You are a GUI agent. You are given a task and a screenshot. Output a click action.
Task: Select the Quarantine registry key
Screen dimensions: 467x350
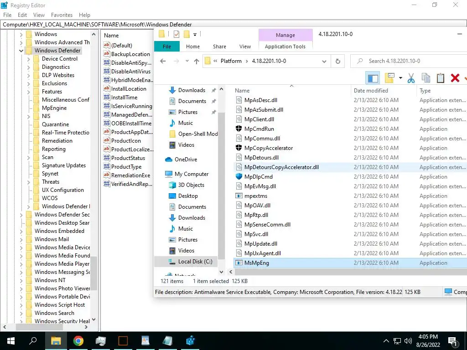coord(55,124)
